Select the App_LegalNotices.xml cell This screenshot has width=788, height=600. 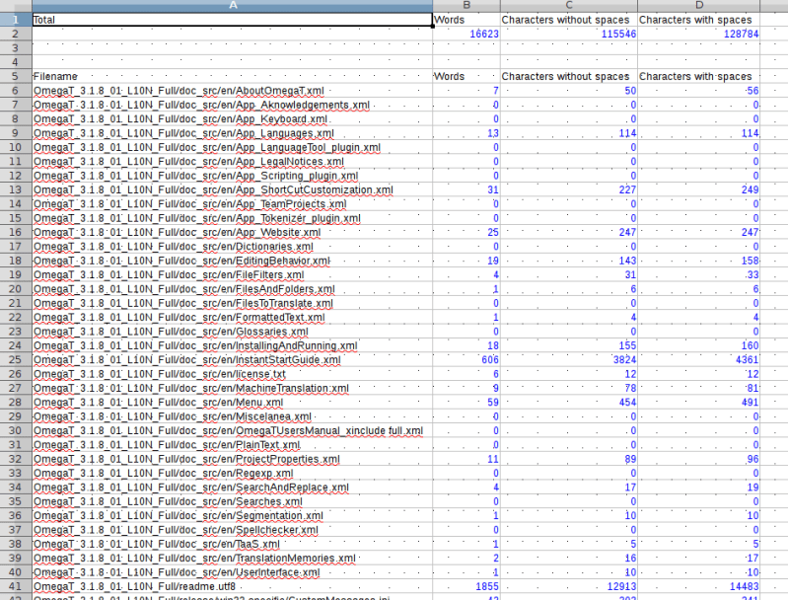tap(232, 162)
